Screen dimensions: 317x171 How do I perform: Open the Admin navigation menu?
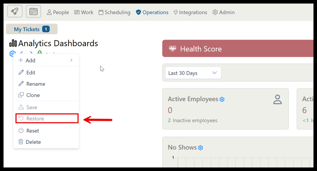pyautogui.click(x=223, y=12)
